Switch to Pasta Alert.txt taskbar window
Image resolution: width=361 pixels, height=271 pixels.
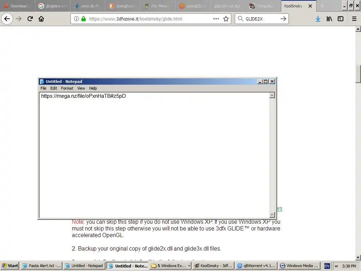[42, 266]
